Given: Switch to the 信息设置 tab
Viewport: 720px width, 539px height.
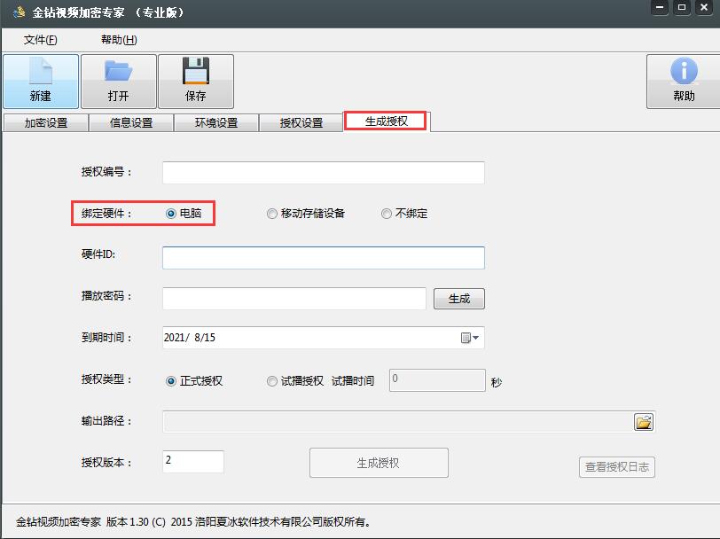Looking at the screenshot, I should click(x=131, y=122).
